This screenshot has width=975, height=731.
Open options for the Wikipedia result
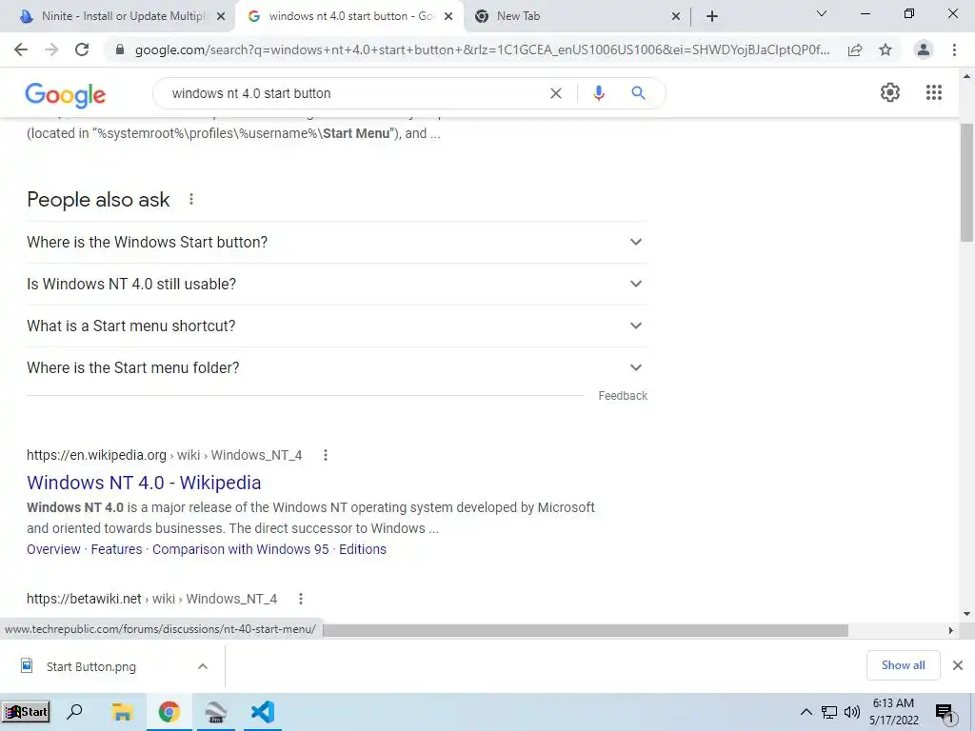pyautogui.click(x=326, y=455)
